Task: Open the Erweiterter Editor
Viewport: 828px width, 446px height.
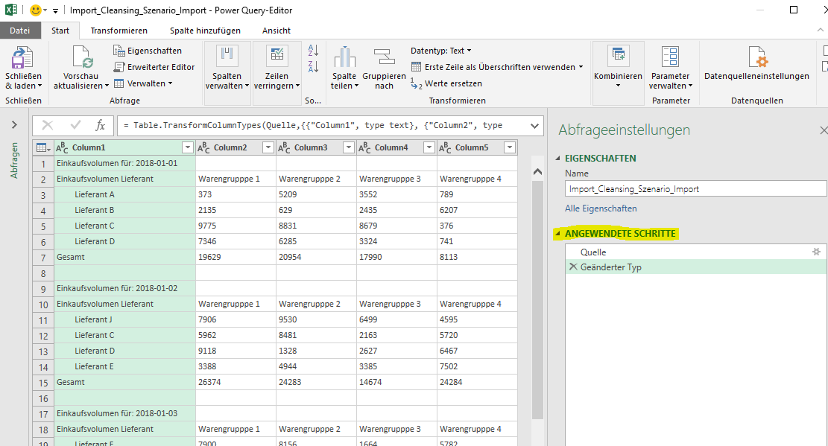Action: [x=120, y=66]
